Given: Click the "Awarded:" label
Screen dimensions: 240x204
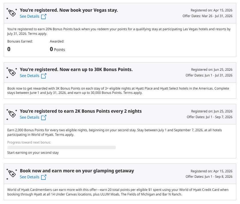Looking at the screenshot, I should pyautogui.click(x=57, y=41).
